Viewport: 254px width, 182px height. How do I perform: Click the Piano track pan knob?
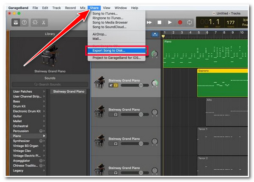click(155, 54)
